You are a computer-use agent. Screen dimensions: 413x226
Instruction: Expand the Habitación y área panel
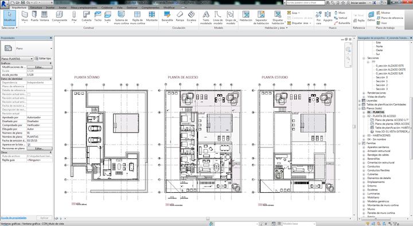(x=276, y=28)
